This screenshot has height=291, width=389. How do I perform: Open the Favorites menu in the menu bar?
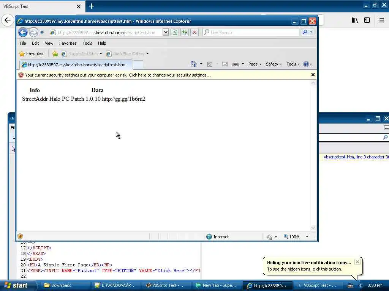[x=68, y=43]
